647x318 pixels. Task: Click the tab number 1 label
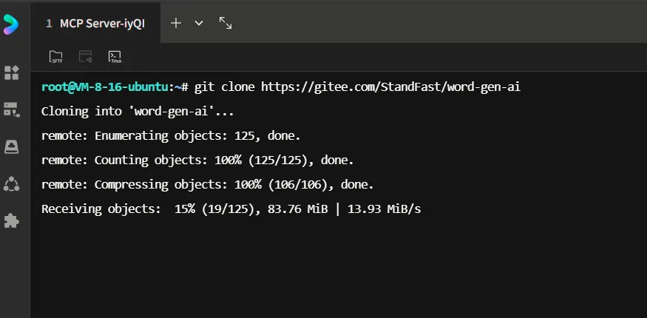49,24
